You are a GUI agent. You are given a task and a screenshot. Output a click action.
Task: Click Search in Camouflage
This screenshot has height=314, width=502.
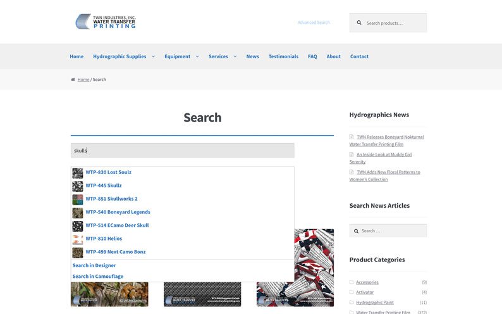click(97, 277)
